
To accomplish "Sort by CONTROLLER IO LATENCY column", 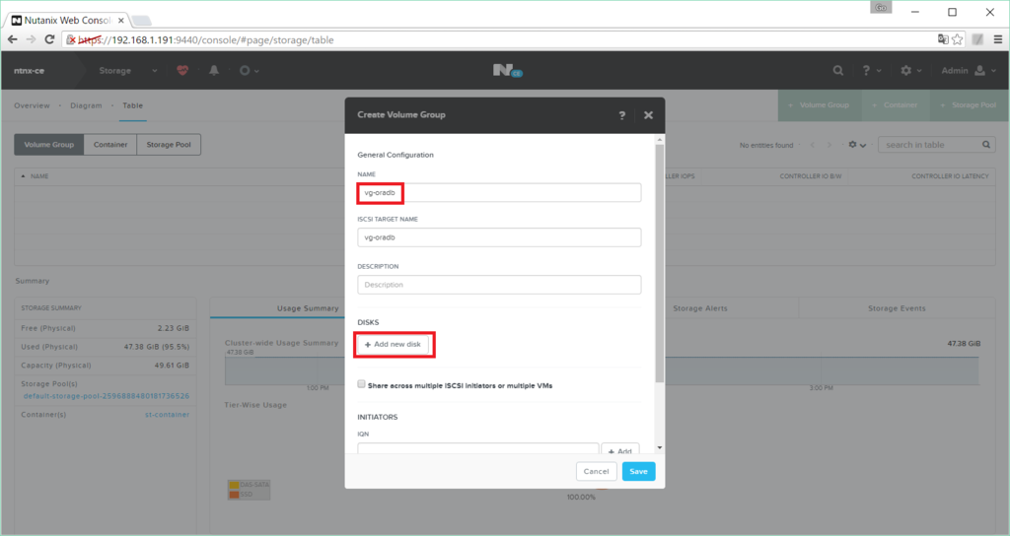I will 950,176.
